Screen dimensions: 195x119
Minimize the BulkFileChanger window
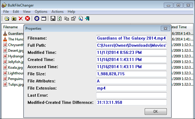pos(168,5)
